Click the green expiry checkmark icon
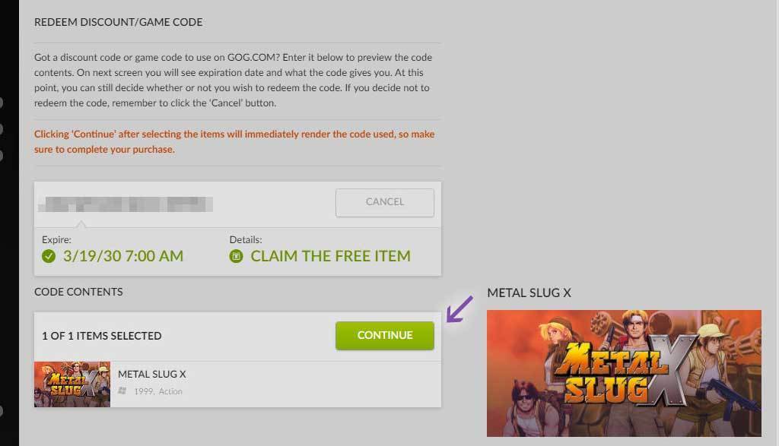 coord(49,256)
